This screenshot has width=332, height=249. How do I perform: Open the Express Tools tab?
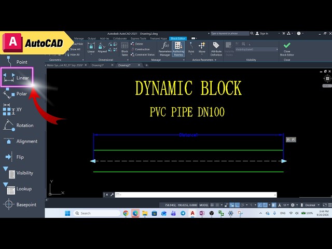[139, 38]
